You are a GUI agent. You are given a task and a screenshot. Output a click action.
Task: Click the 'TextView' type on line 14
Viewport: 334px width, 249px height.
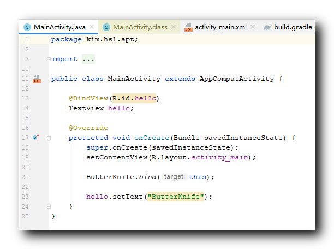pyautogui.click(x=86, y=108)
